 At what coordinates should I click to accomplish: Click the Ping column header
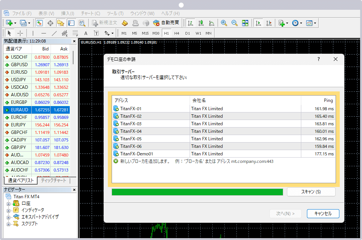(318, 100)
